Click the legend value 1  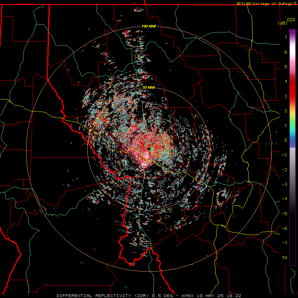(286, 125)
